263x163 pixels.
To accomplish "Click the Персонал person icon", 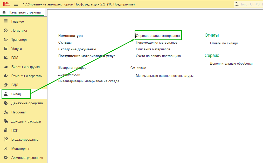I will tap(6, 112).
